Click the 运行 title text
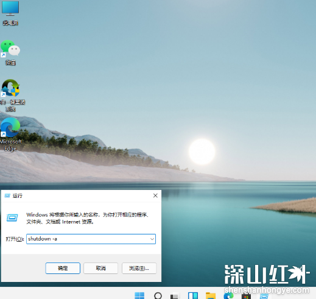 click(x=18, y=195)
